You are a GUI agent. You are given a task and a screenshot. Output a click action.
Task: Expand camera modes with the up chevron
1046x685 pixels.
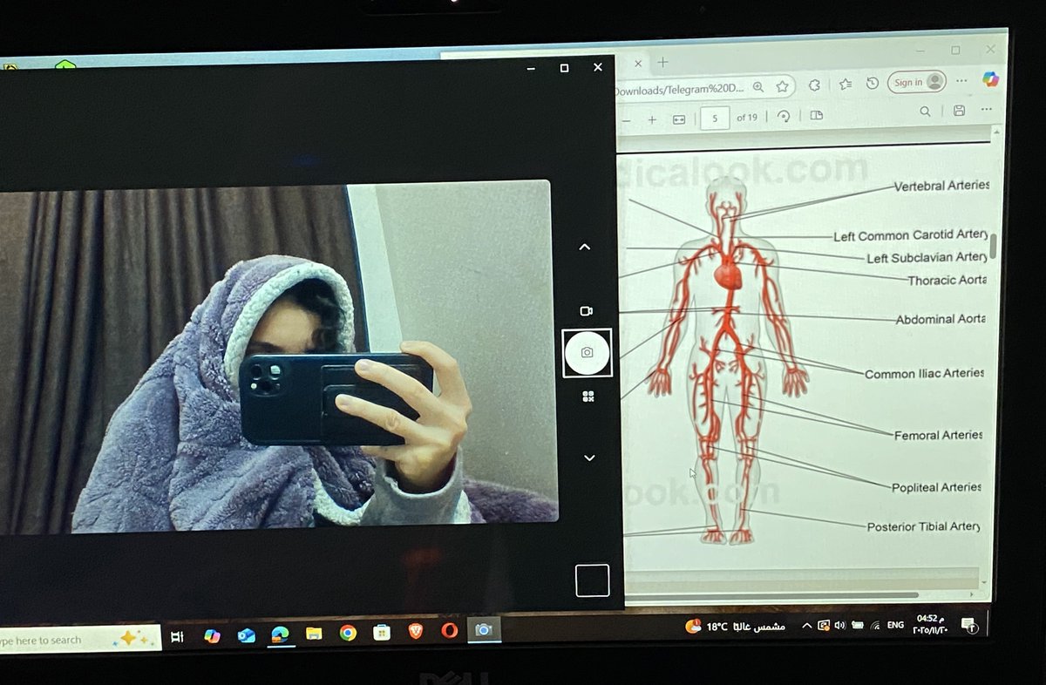point(585,247)
